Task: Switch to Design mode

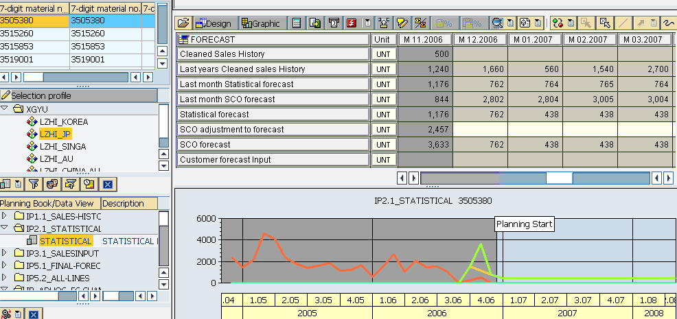Action: pyautogui.click(x=213, y=23)
